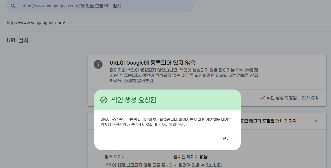Screen dimensions: 331x168
Task: Open 자세히 알아보기 link in the status card
Action: coord(138,81)
